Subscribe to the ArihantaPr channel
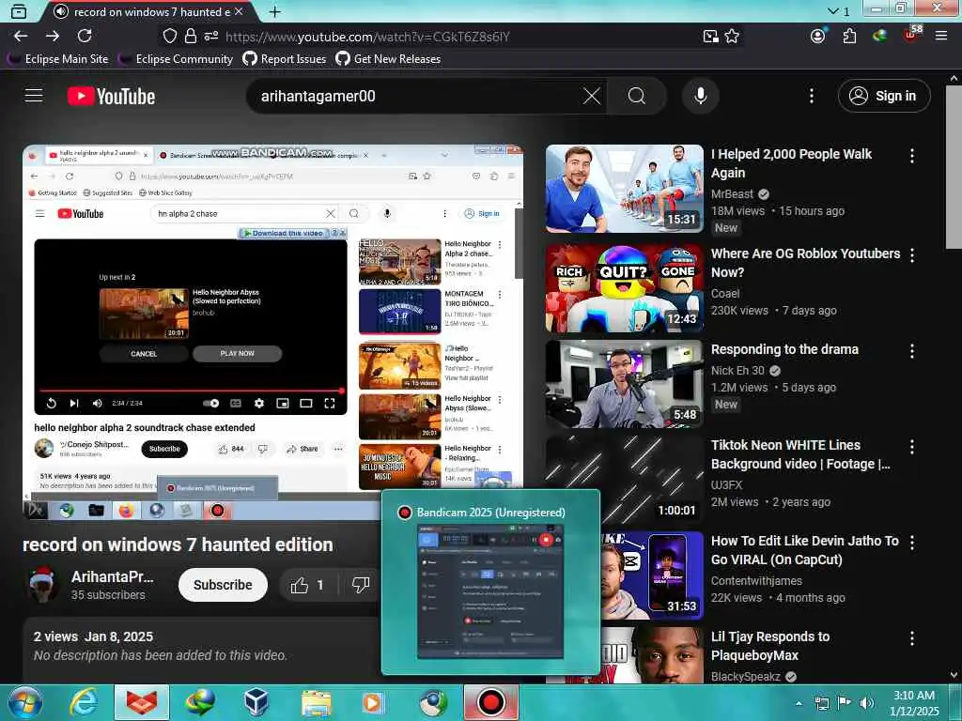 [x=223, y=585]
